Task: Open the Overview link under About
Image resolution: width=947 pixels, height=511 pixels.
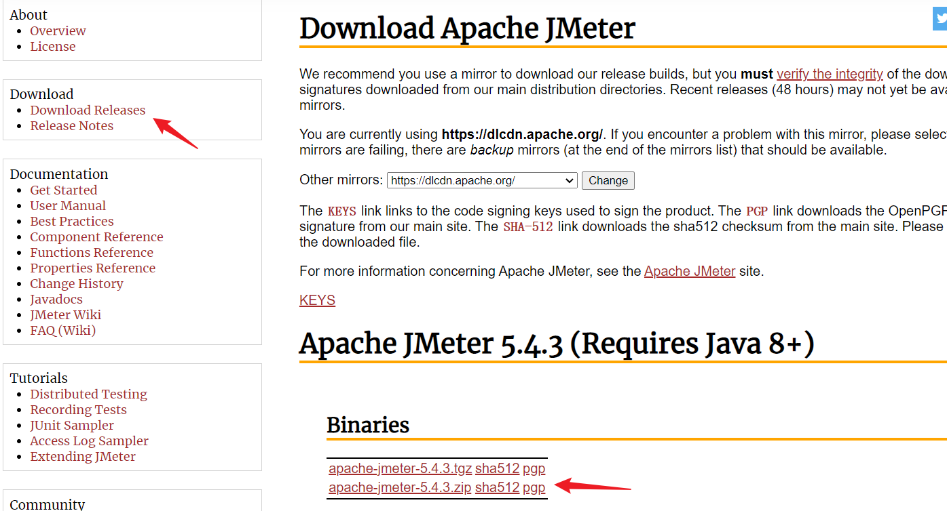Action: [58, 30]
